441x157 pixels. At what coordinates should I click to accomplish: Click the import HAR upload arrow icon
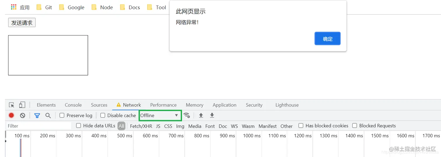(x=201, y=115)
